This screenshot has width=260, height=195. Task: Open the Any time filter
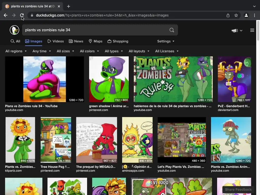coord(42,51)
